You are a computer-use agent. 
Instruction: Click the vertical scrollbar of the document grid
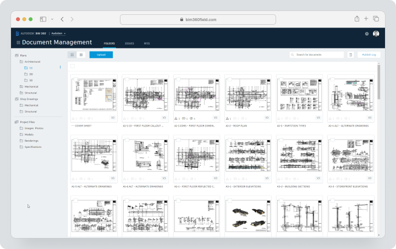378,82
